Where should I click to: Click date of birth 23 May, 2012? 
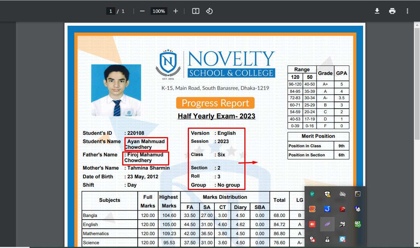click(143, 177)
